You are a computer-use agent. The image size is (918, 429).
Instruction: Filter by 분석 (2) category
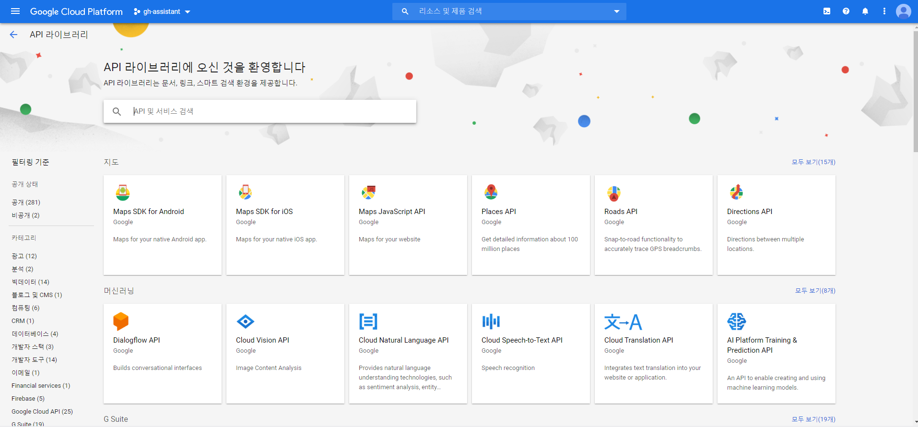(23, 269)
